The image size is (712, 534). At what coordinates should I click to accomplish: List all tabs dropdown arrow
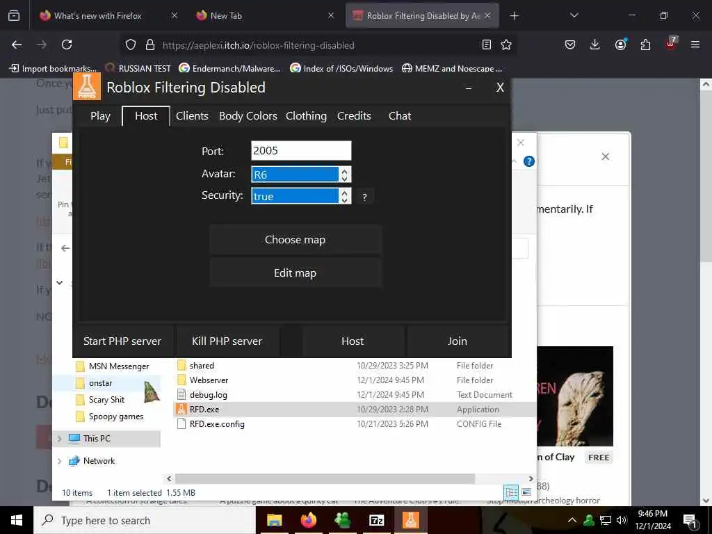pyautogui.click(x=574, y=15)
